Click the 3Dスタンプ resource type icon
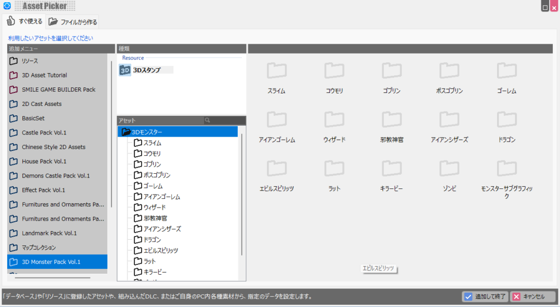Image resolution: width=560 pixels, height=307 pixels. (x=125, y=70)
